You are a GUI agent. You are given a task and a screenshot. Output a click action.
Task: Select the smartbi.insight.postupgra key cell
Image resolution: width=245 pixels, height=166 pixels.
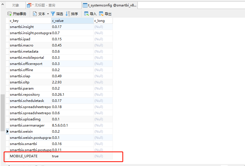[30, 33]
